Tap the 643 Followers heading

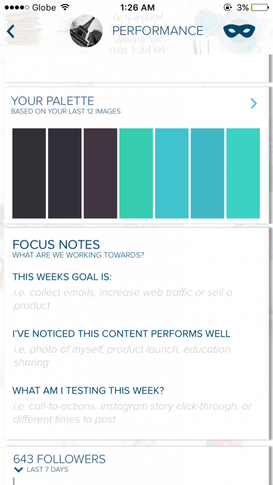(59, 458)
